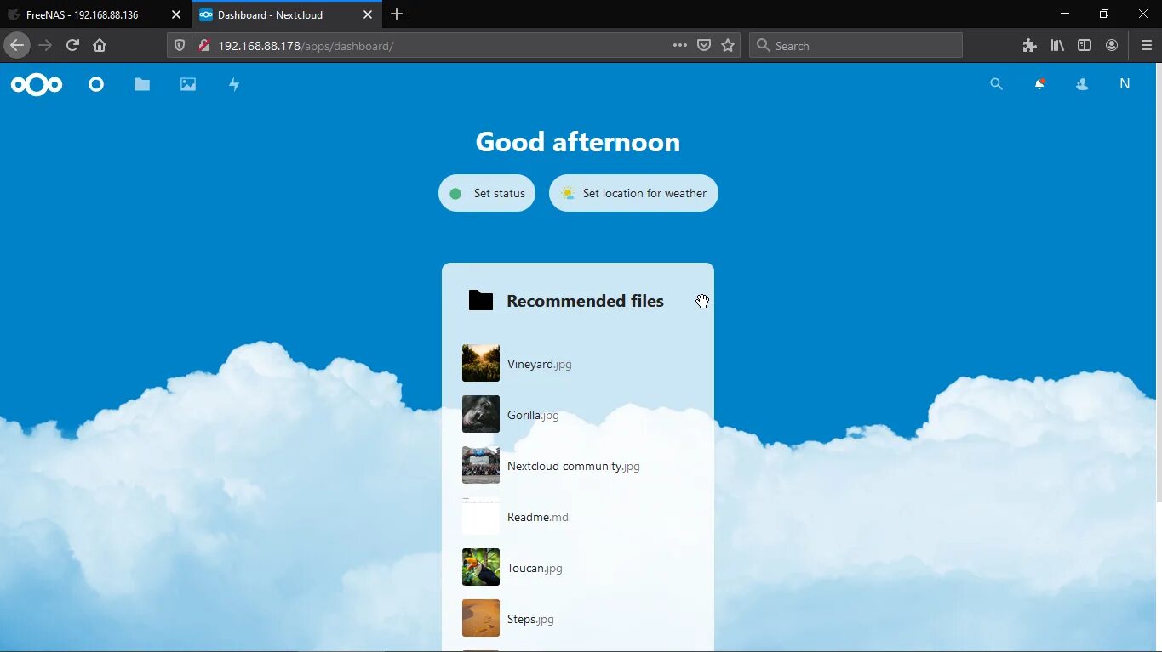Open Gorilla.jpg from Recommended files
This screenshot has height=652, width=1162.
point(578,415)
